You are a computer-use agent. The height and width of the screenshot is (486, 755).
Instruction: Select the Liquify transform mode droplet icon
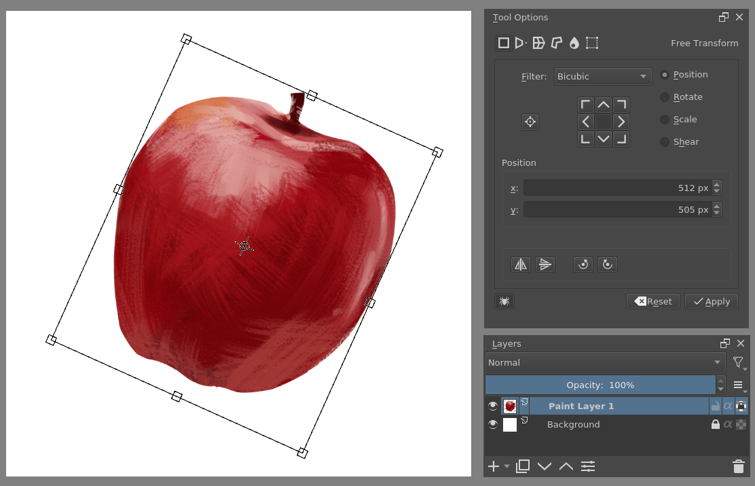click(574, 43)
